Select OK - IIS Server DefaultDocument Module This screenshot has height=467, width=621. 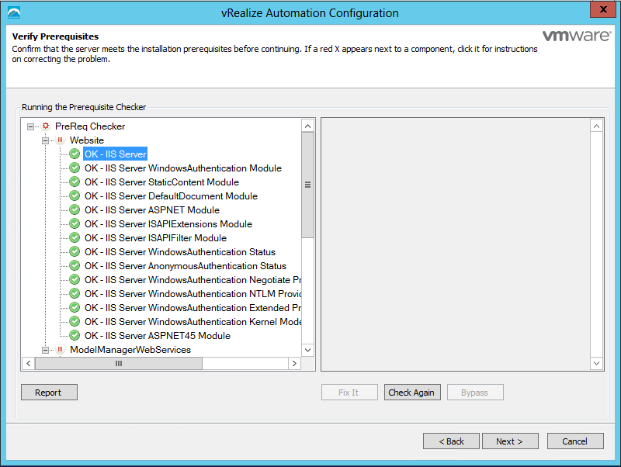pyautogui.click(x=171, y=196)
